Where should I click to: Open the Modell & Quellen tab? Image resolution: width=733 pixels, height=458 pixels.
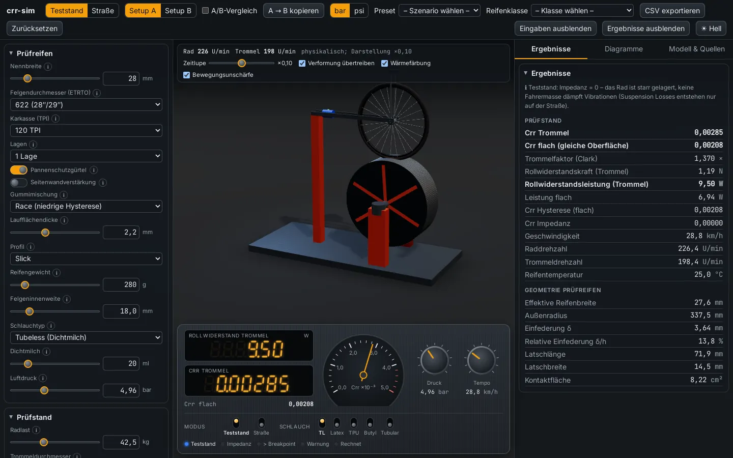click(x=696, y=49)
